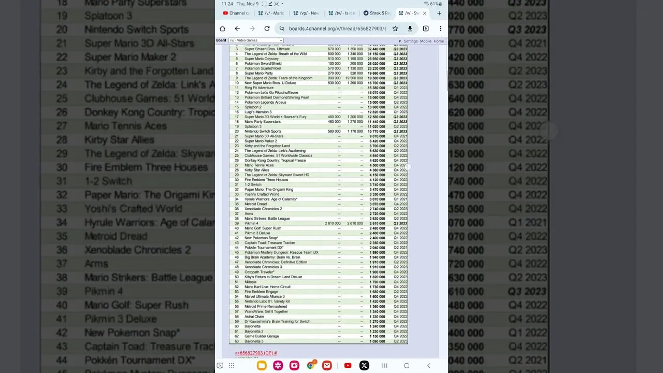The height and width of the screenshot is (373, 663).
Task: Launch the Gallery flower app
Action: pos(278,365)
